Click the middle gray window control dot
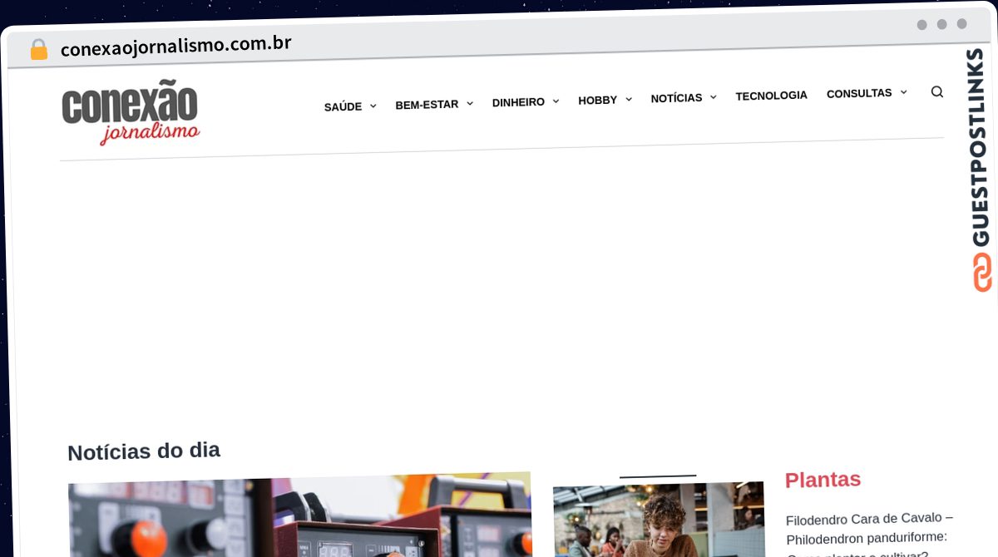The width and height of the screenshot is (998, 557). [x=943, y=25]
